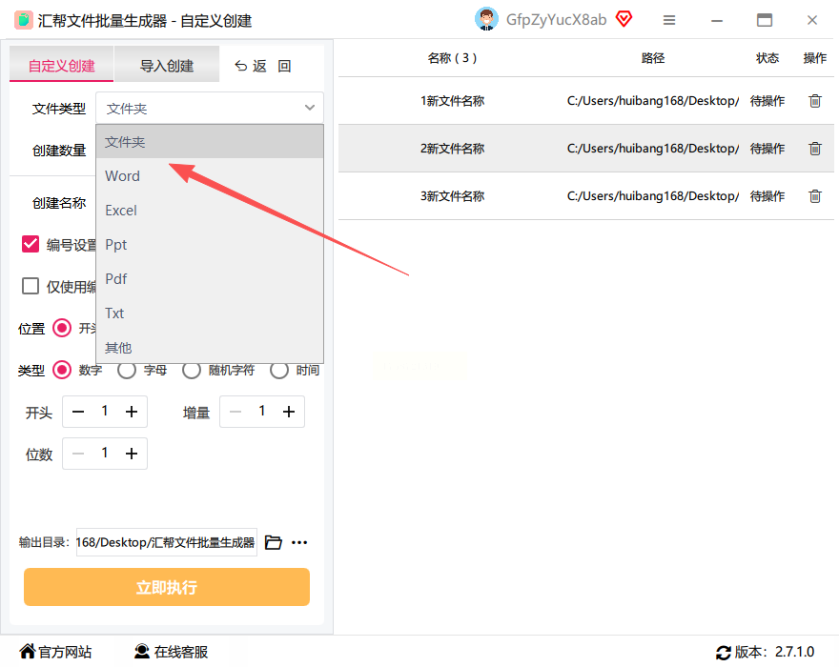The width and height of the screenshot is (839, 667).
Task: Click the red VIP diamond badge
Action: pos(624,19)
